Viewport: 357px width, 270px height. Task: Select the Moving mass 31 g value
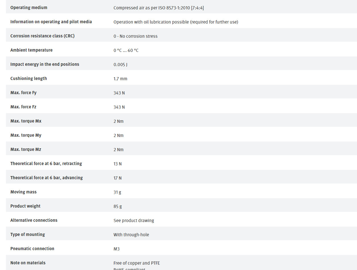tap(117, 192)
